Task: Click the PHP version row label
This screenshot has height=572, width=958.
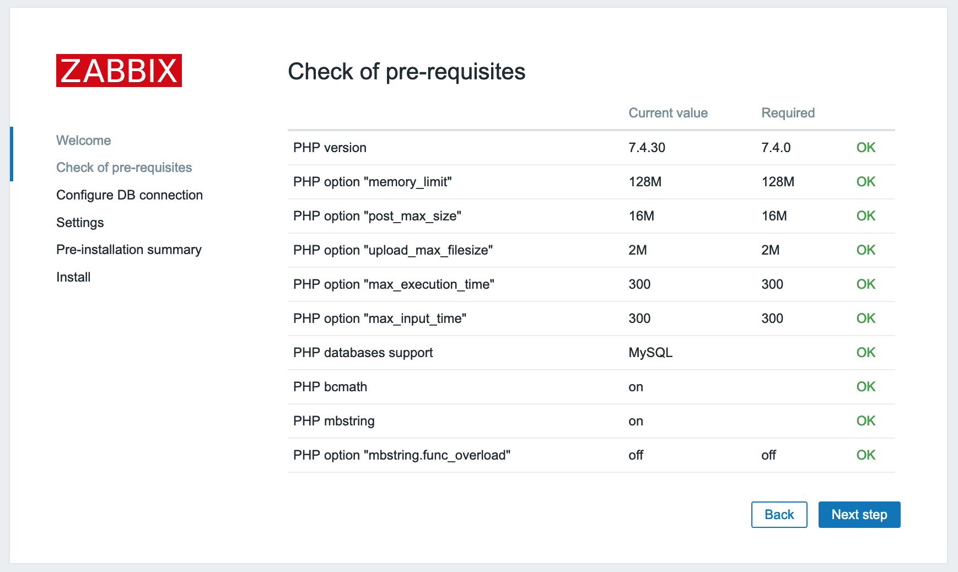Action: (330, 148)
